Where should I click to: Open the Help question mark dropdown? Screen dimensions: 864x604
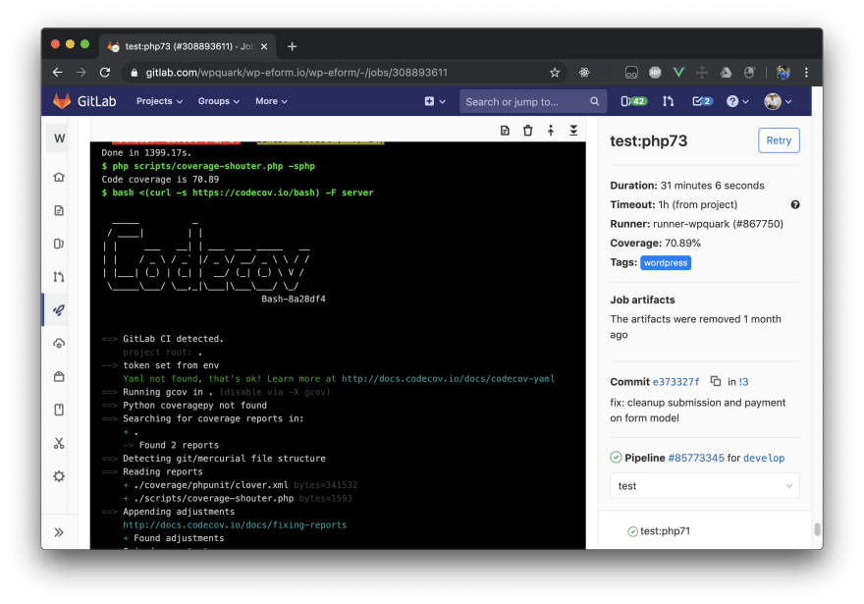click(x=737, y=101)
